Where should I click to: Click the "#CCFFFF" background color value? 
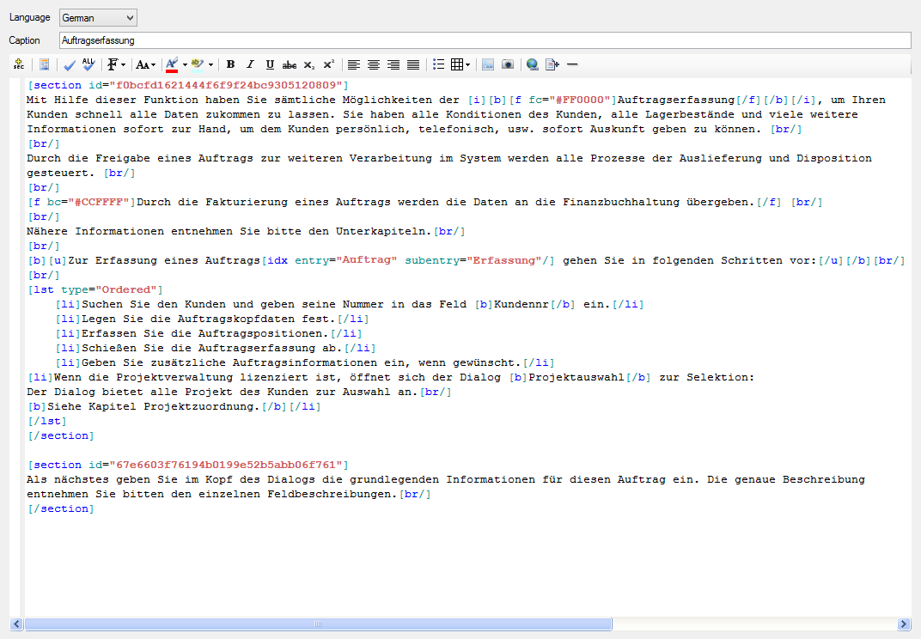99,202
